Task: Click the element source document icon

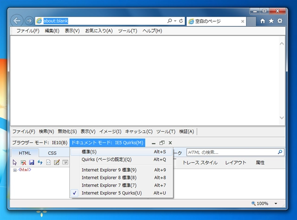Action: tap(48, 163)
